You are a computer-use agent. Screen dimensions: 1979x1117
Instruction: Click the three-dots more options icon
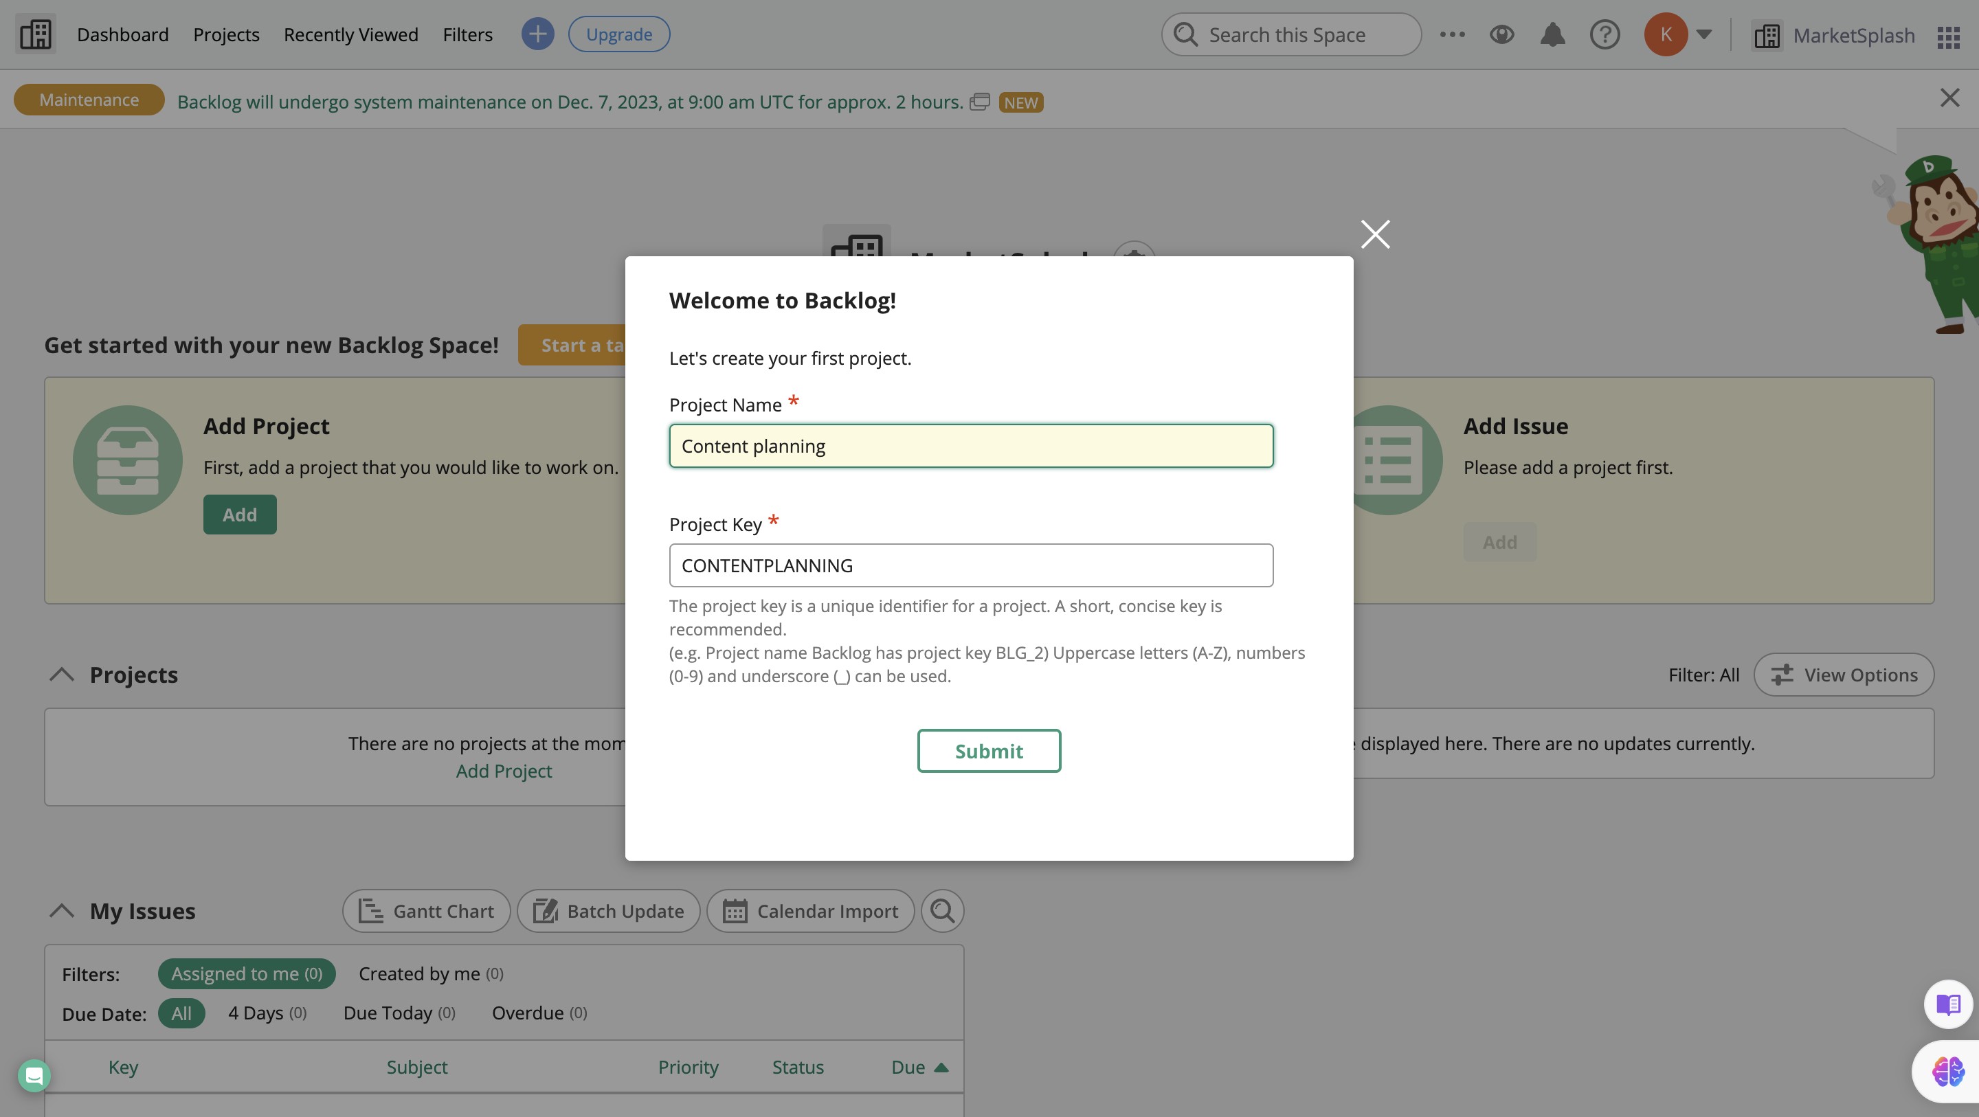1452,34
